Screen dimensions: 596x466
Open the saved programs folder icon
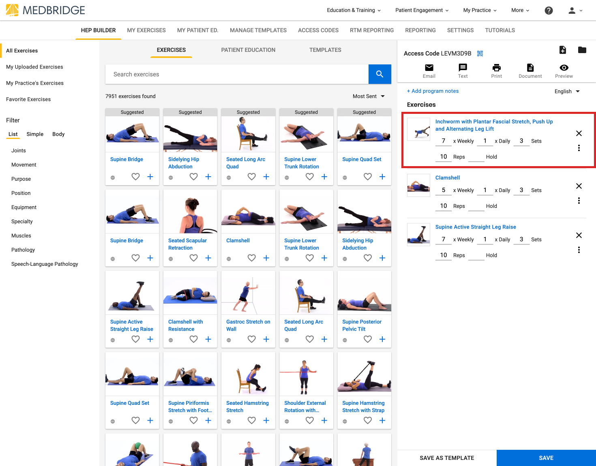582,50
